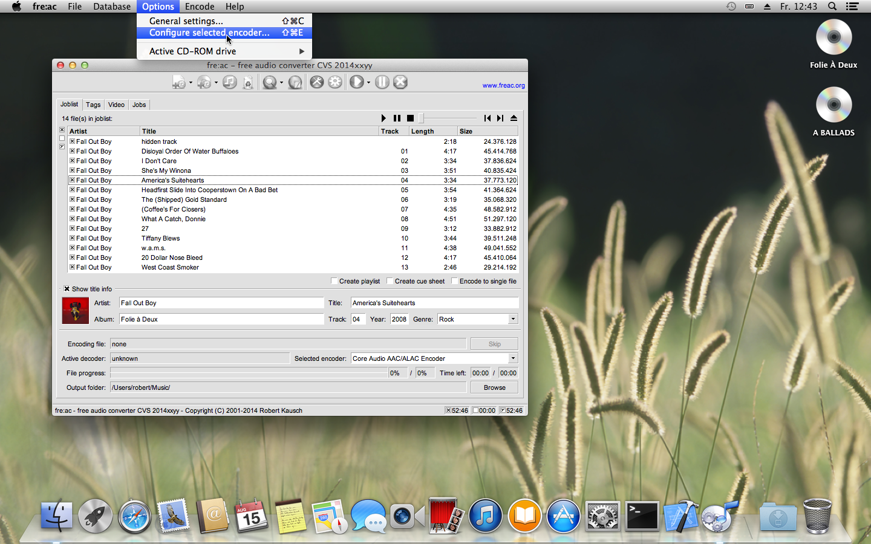Open encoder configuration via gear toolbar icon
The image size is (871, 544).
[x=335, y=82]
